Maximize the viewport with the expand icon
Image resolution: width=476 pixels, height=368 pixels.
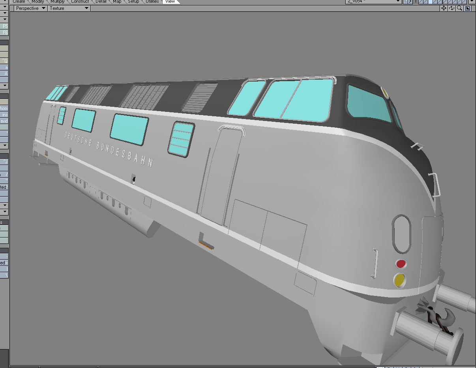pyautogui.click(x=468, y=8)
